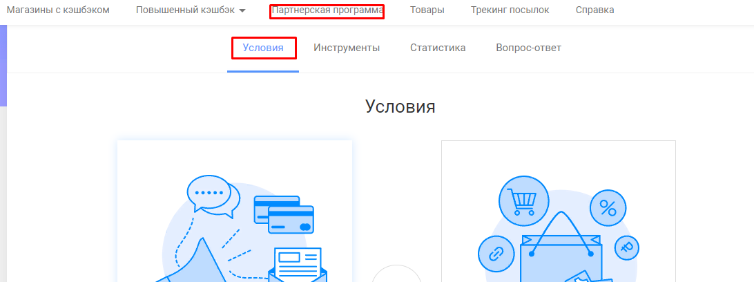The height and width of the screenshot is (282, 754).
Task: Open the Товары menu item
Action: tap(427, 10)
